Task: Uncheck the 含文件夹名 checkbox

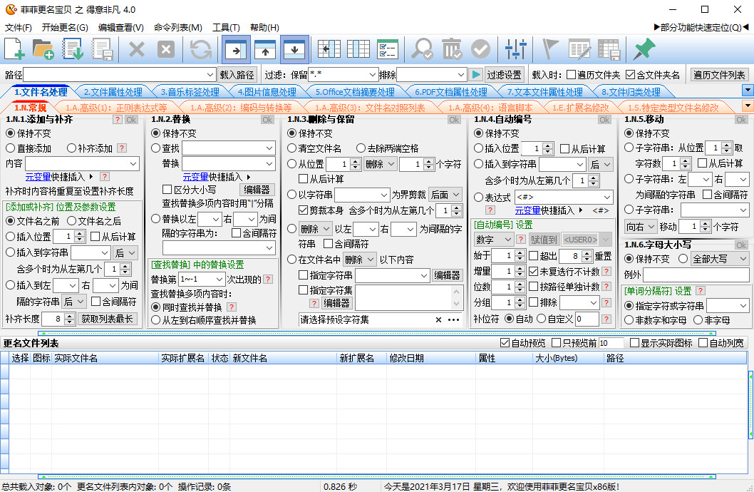Action: [631, 75]
